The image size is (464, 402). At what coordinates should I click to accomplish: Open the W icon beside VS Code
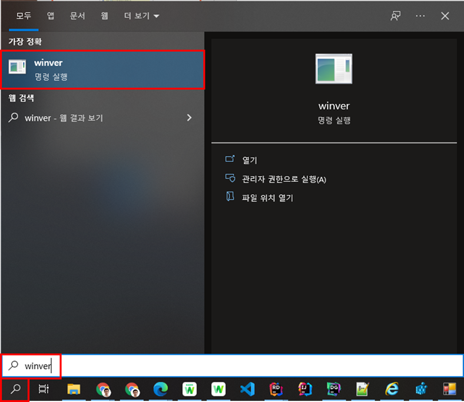tap(218, 389)
